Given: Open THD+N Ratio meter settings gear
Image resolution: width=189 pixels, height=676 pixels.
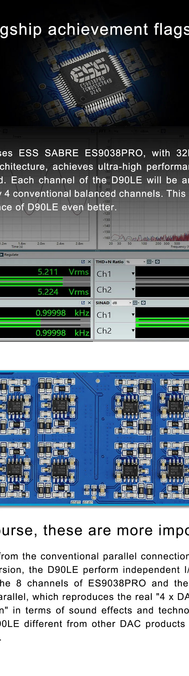Looking at the screenshot, I should (x=157, y=262).
